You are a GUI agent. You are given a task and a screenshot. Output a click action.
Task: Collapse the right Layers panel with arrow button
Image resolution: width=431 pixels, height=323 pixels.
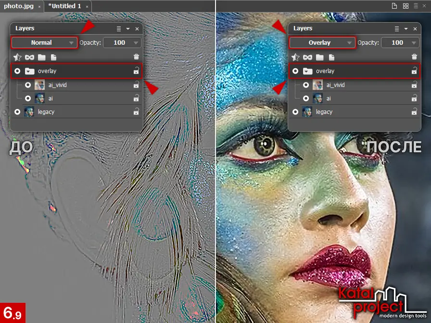[x=406, y=29]
